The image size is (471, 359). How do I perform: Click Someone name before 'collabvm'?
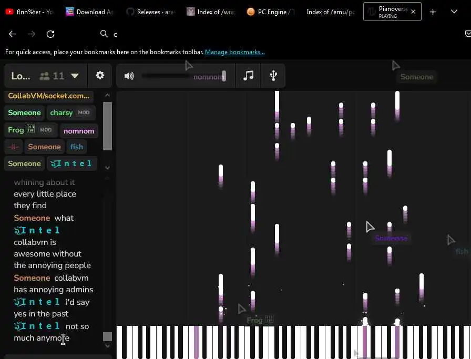pos(32,278)
